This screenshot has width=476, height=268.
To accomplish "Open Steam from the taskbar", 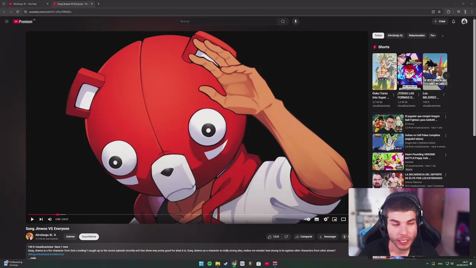I will click(226, 264).
